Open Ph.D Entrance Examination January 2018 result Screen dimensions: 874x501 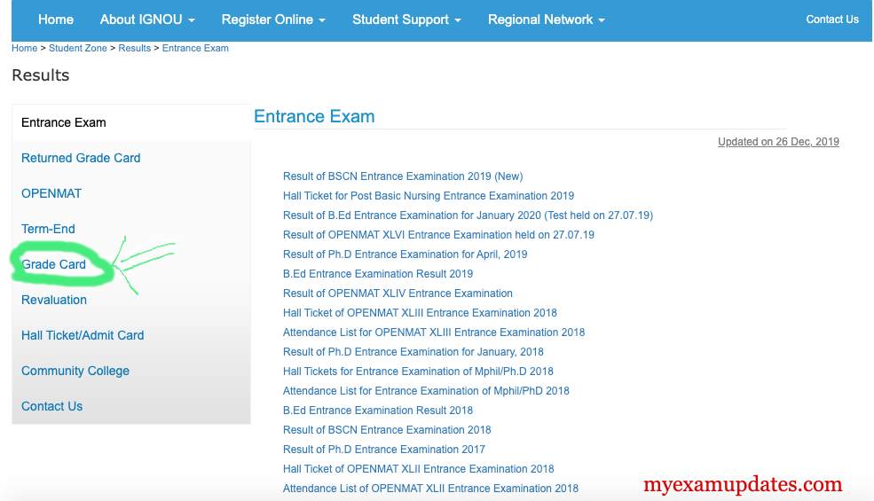pos(413,352)
